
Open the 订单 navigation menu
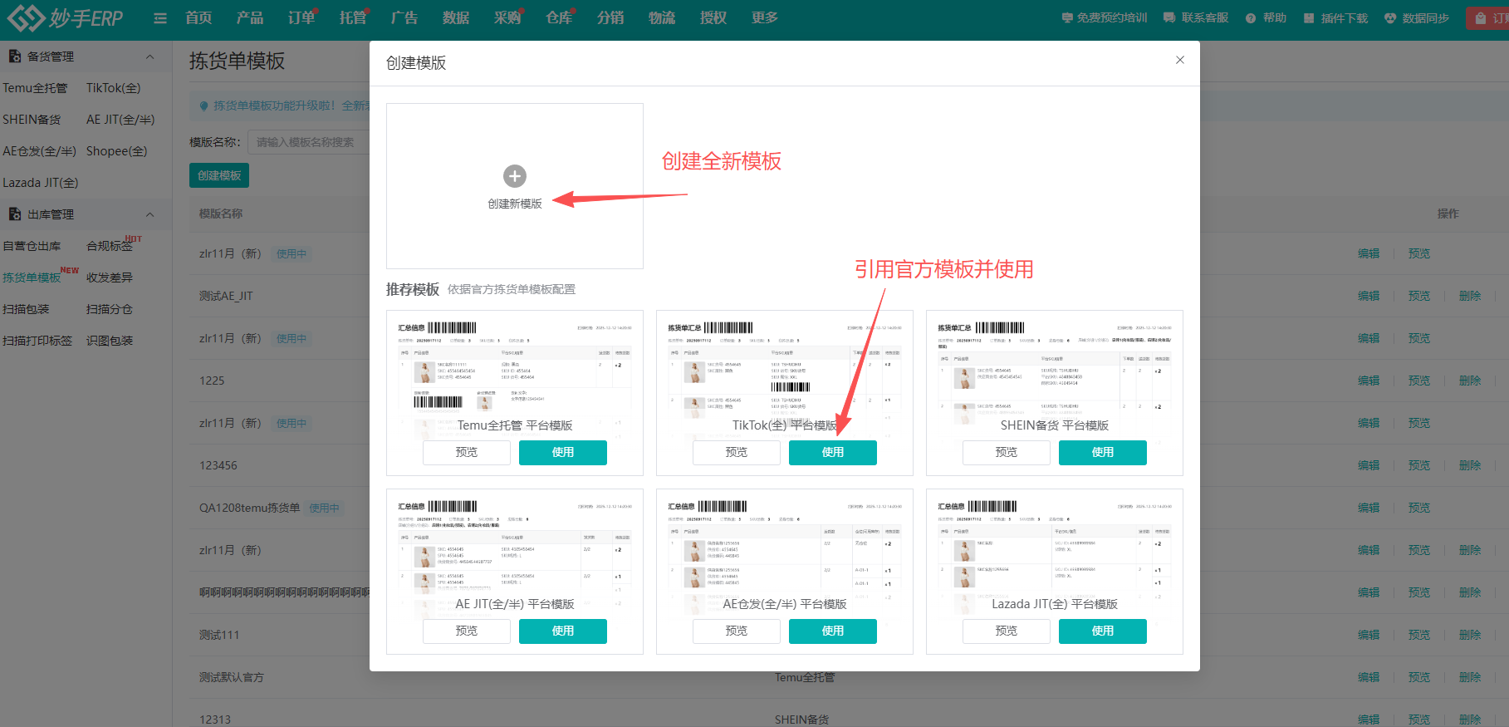point(301,17)
